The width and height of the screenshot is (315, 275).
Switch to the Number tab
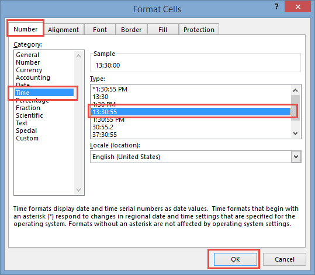coord(26,29)
